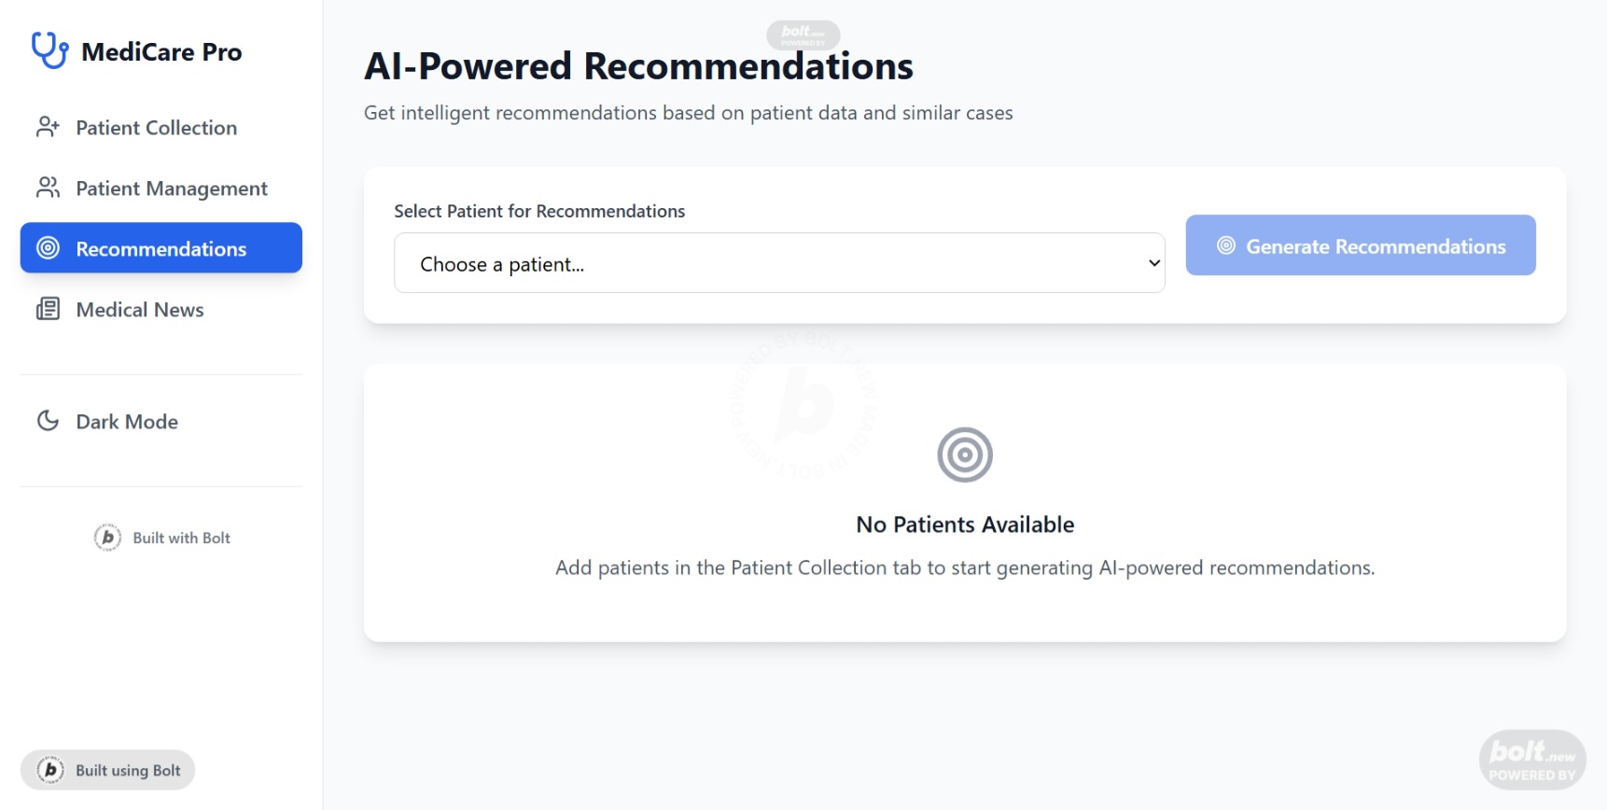Click the large target icon above No Patients Available
The image size is (1607, 810).
coord(965,455)
